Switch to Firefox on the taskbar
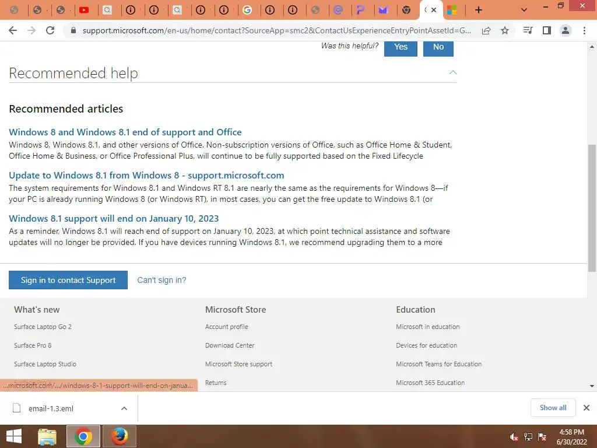The width and height of the screenshot is (597, 448). coord(120,436)
